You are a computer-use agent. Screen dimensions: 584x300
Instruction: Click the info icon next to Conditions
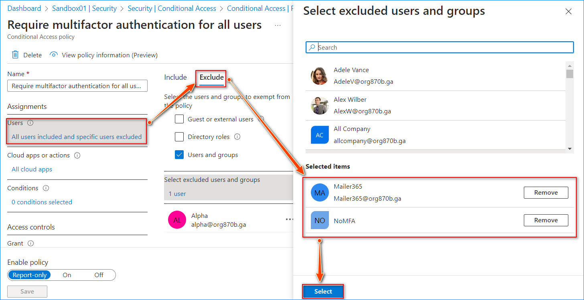pyautogui.click(x=46, y=188)
